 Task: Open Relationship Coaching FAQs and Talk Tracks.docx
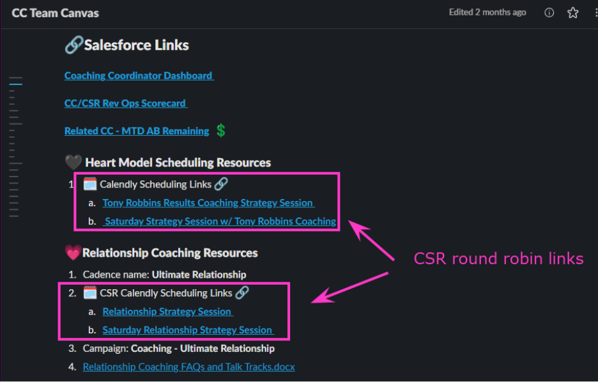click(188, 367)
